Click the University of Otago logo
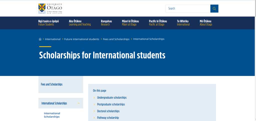Screen dimensions: 256x121 click(50, 9)
